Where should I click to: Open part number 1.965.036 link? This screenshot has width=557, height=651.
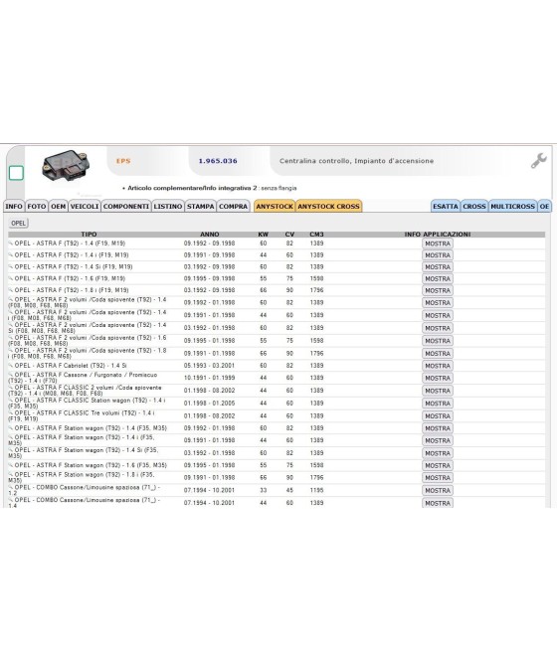(218, 161)
